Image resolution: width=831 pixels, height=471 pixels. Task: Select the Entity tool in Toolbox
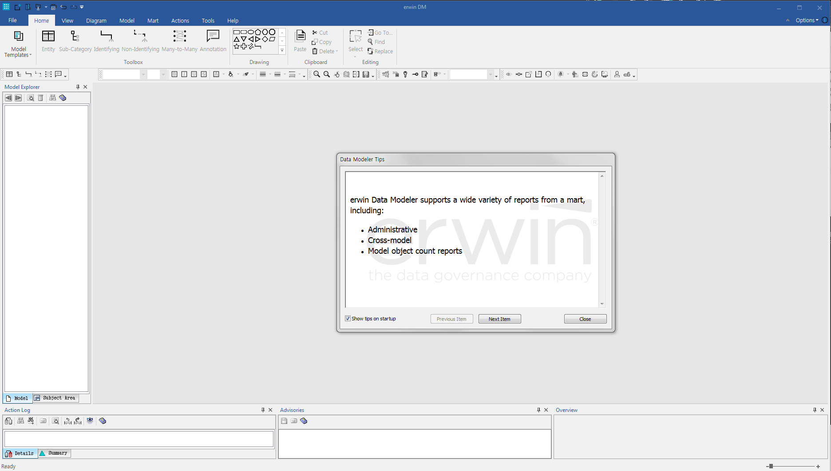[x=48, y=41]
